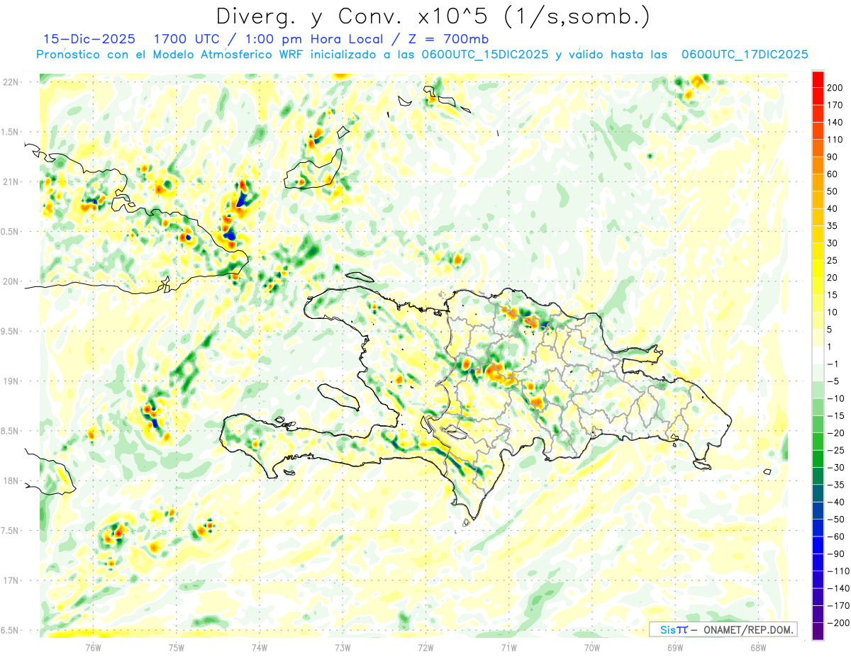Click the 18N latitude label
This screenshot has height=657, width=851.
point(11,481)
